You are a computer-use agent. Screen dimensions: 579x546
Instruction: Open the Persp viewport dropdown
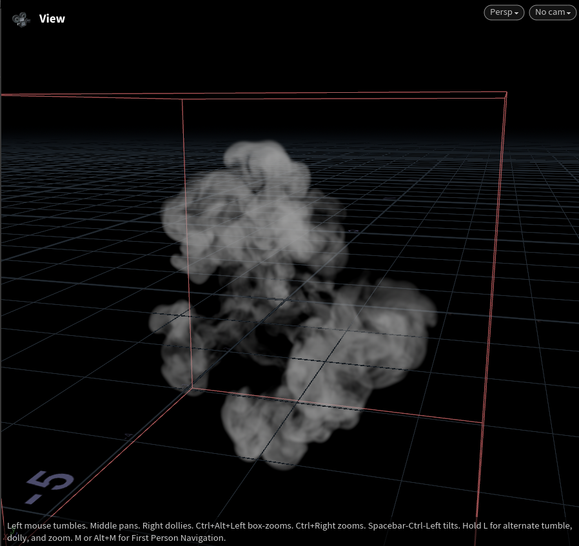(504, 12)
